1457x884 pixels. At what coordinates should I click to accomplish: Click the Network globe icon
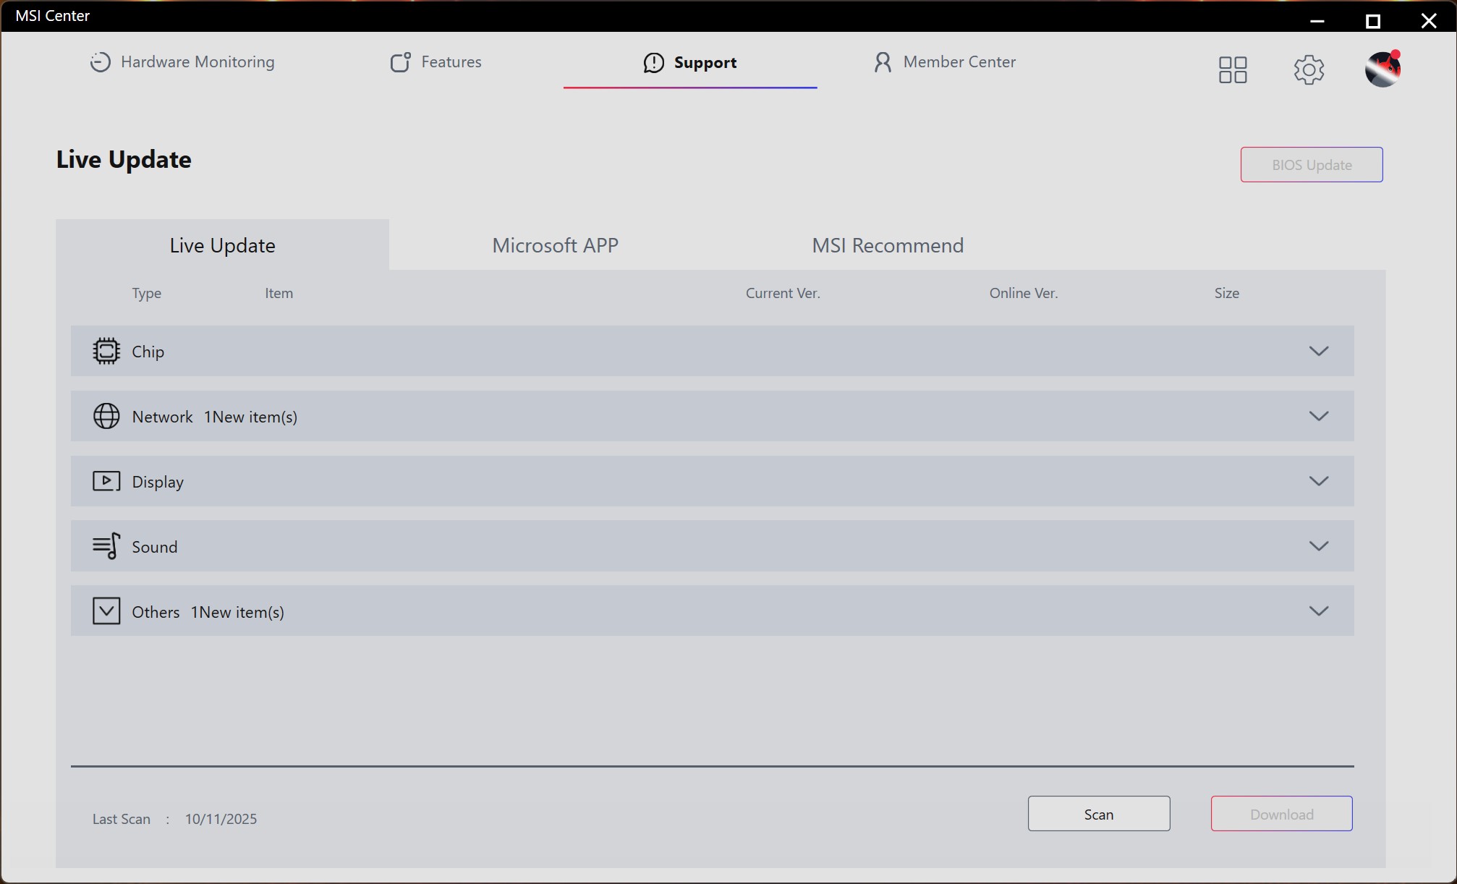pos(106,417)
